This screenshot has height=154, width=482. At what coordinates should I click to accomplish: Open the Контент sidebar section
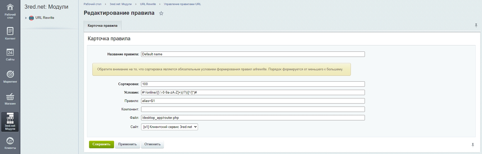(10, 33)
